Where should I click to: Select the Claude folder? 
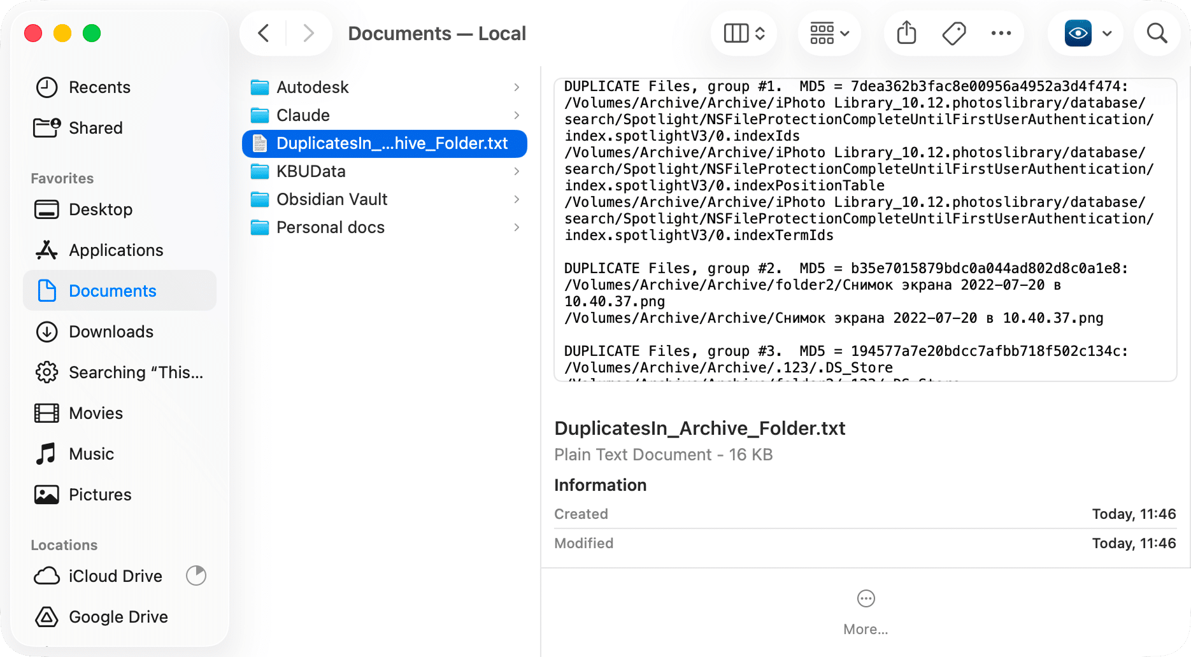pos(384,115)
